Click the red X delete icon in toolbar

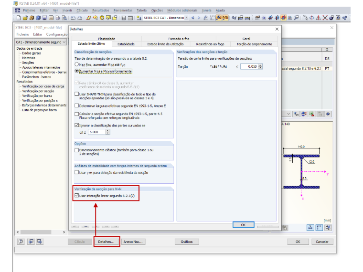[x=325, y=18]
